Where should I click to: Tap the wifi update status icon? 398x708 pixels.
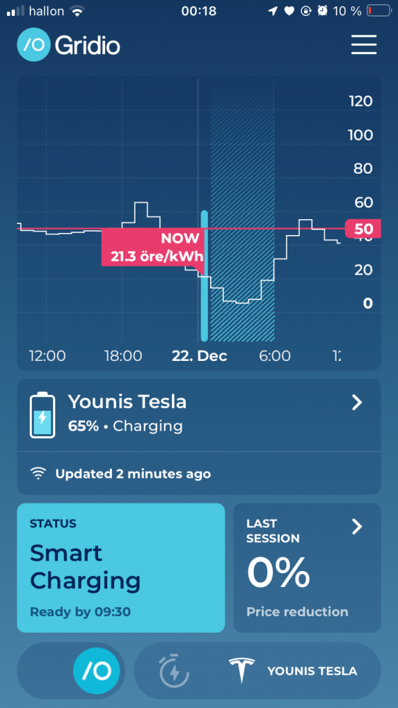coord(39,474)
